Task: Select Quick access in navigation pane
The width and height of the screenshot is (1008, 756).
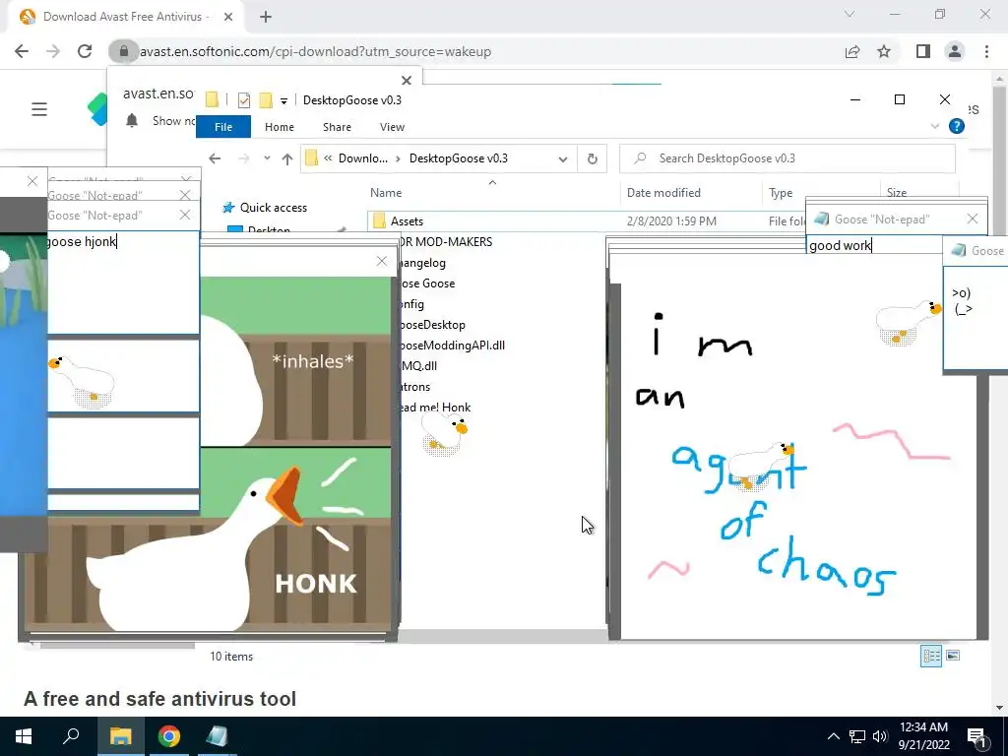Action: click(x=274, y=208)
